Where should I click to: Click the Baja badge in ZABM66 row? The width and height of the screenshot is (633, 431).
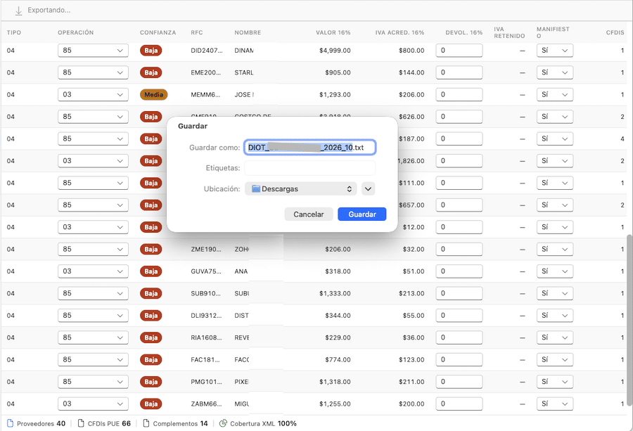151,404
